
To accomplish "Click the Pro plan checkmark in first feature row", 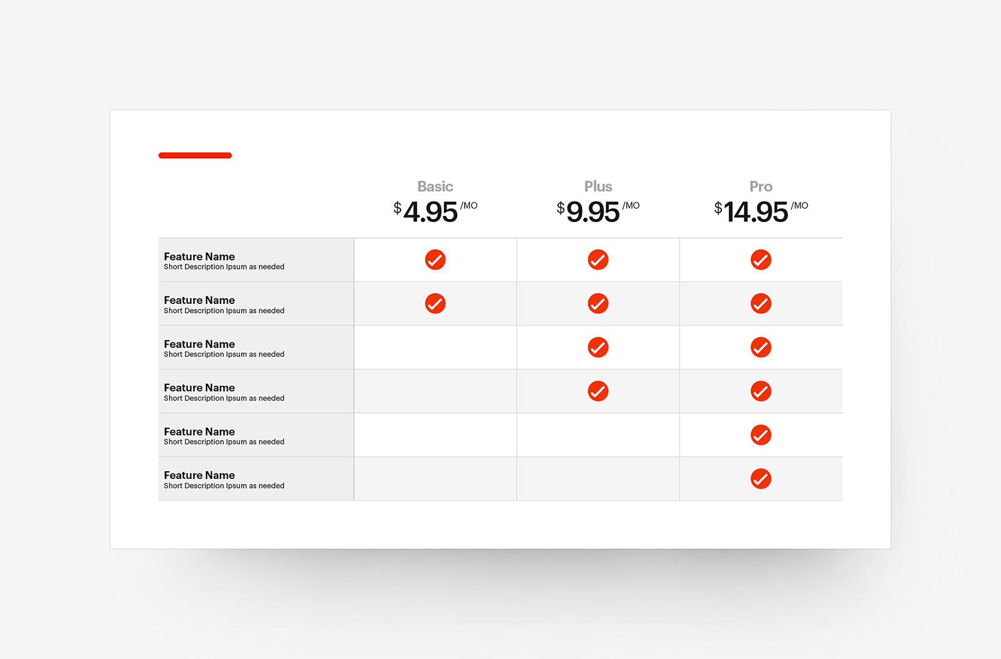I will (761, 260).
